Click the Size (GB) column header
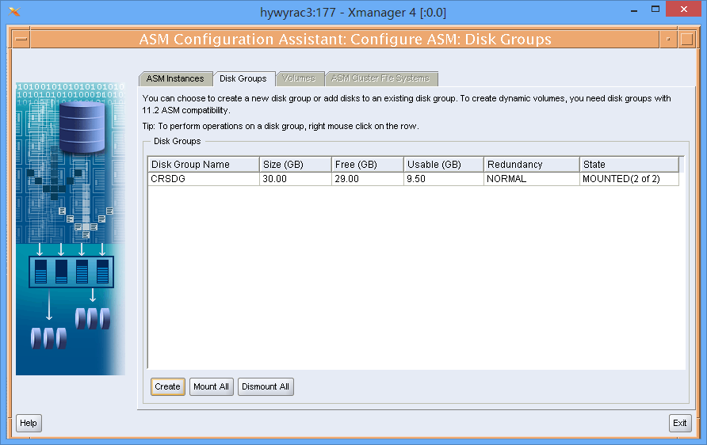 point(296,165)
